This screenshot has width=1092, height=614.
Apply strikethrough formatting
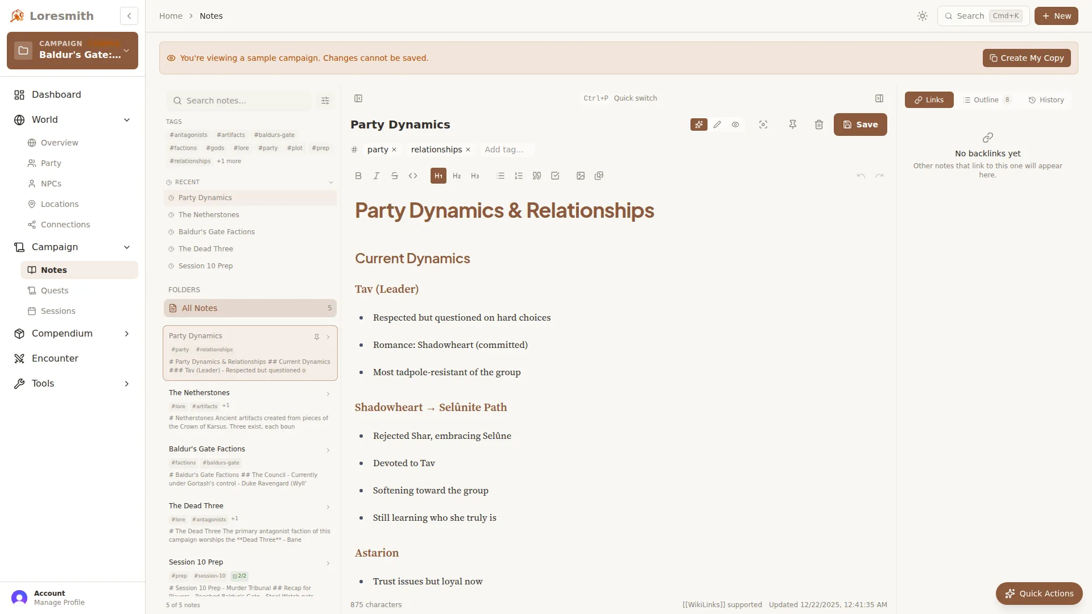[395, 176]
